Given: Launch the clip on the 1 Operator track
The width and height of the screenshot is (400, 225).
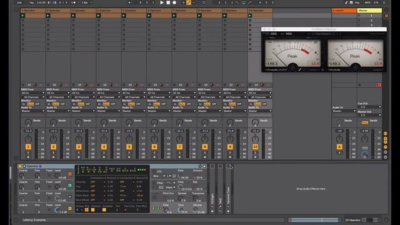Looking at the screenshot, I should click(22, 16).
